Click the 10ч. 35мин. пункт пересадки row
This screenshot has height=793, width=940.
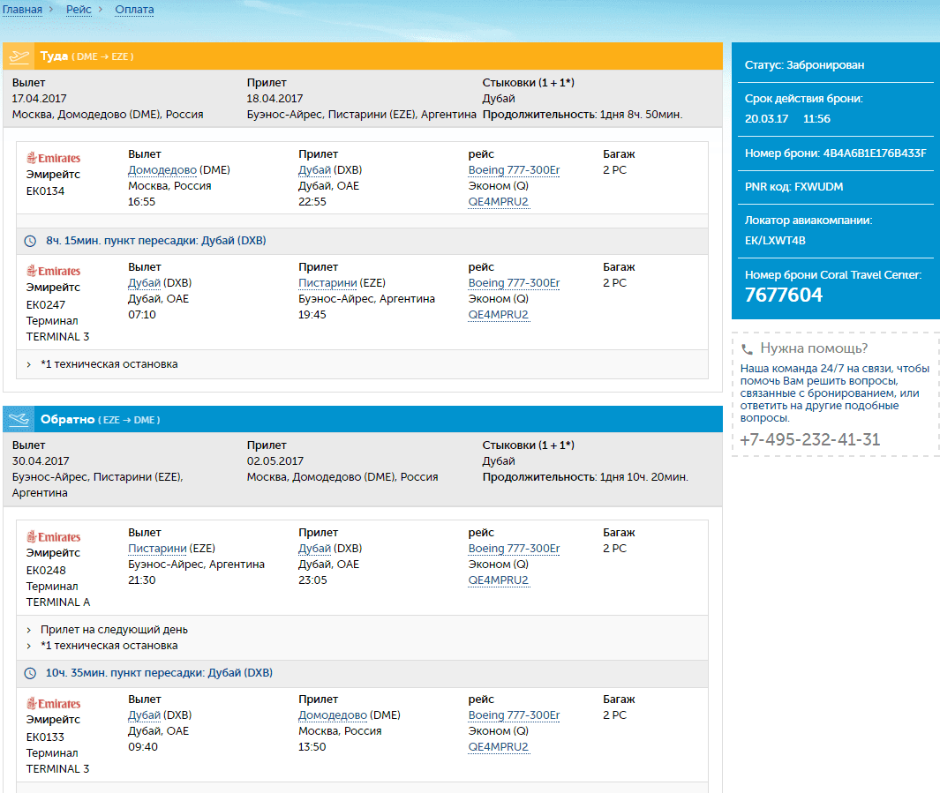[x=362, y=673]
